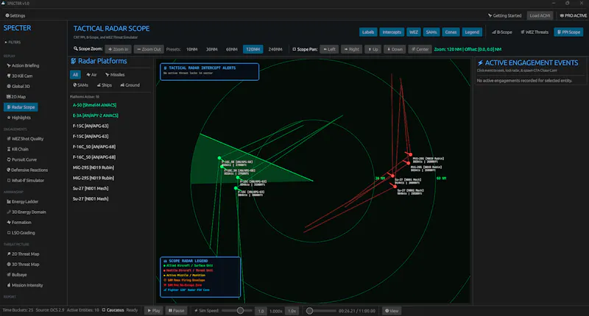This screenshot has height=316, width=589.
Task: Select the 60NM zoom preset
Action: [232, 49]
